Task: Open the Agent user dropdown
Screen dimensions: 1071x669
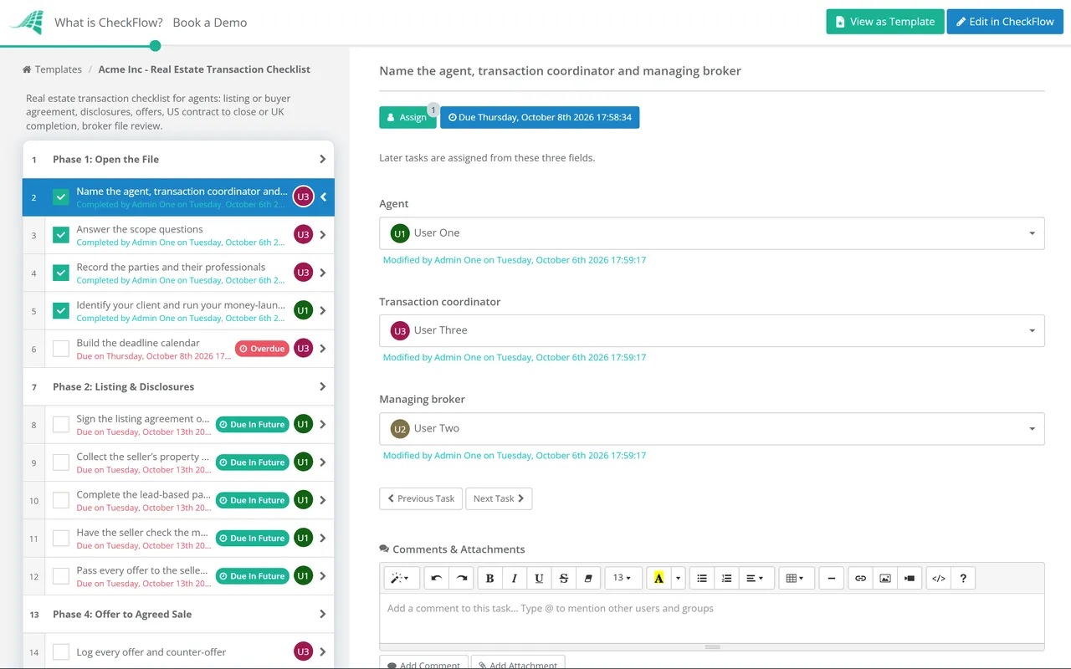Action: coord(712,233)
